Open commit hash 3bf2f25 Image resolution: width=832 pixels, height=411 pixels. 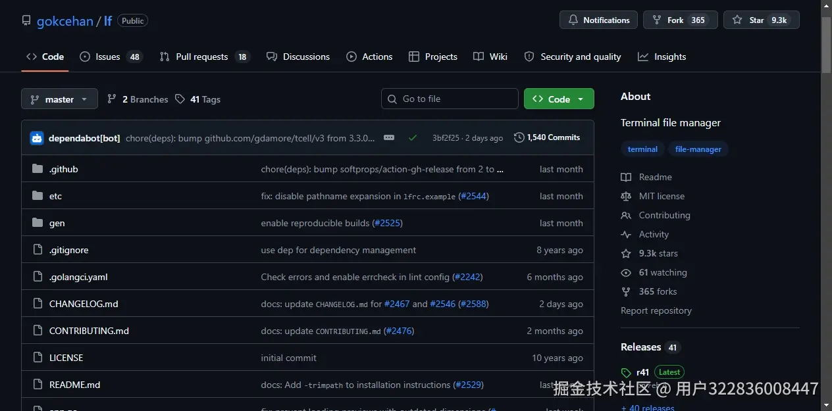(446, 138)
